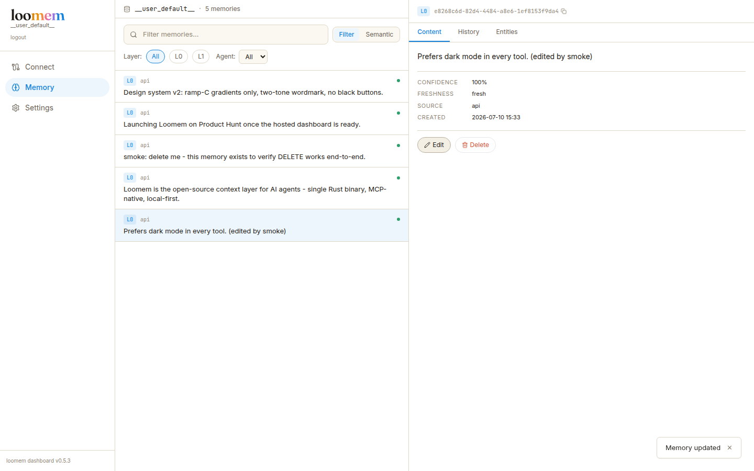Switch search mode to Filter
The height and width of the screenshot is (471, 754).
(x=346, y=35)
